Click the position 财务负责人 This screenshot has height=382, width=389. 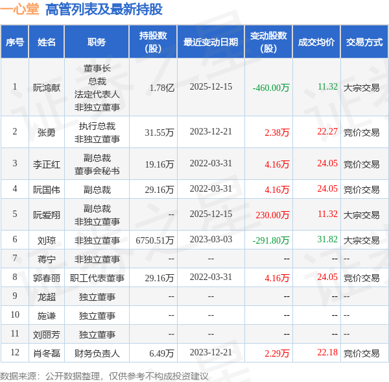[97, 353]
